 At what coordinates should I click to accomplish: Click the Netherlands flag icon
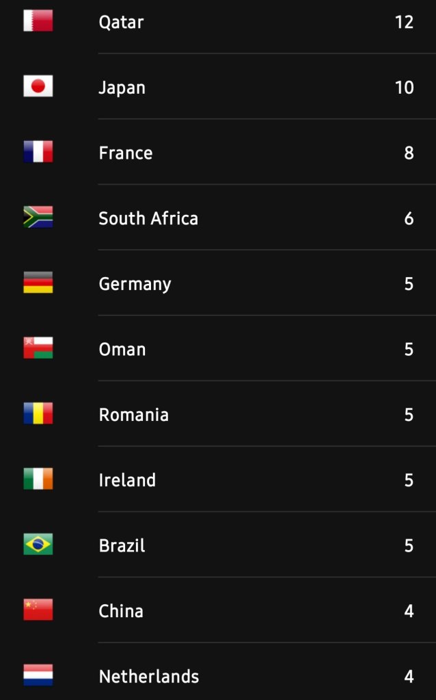click(x=38, y=676)
